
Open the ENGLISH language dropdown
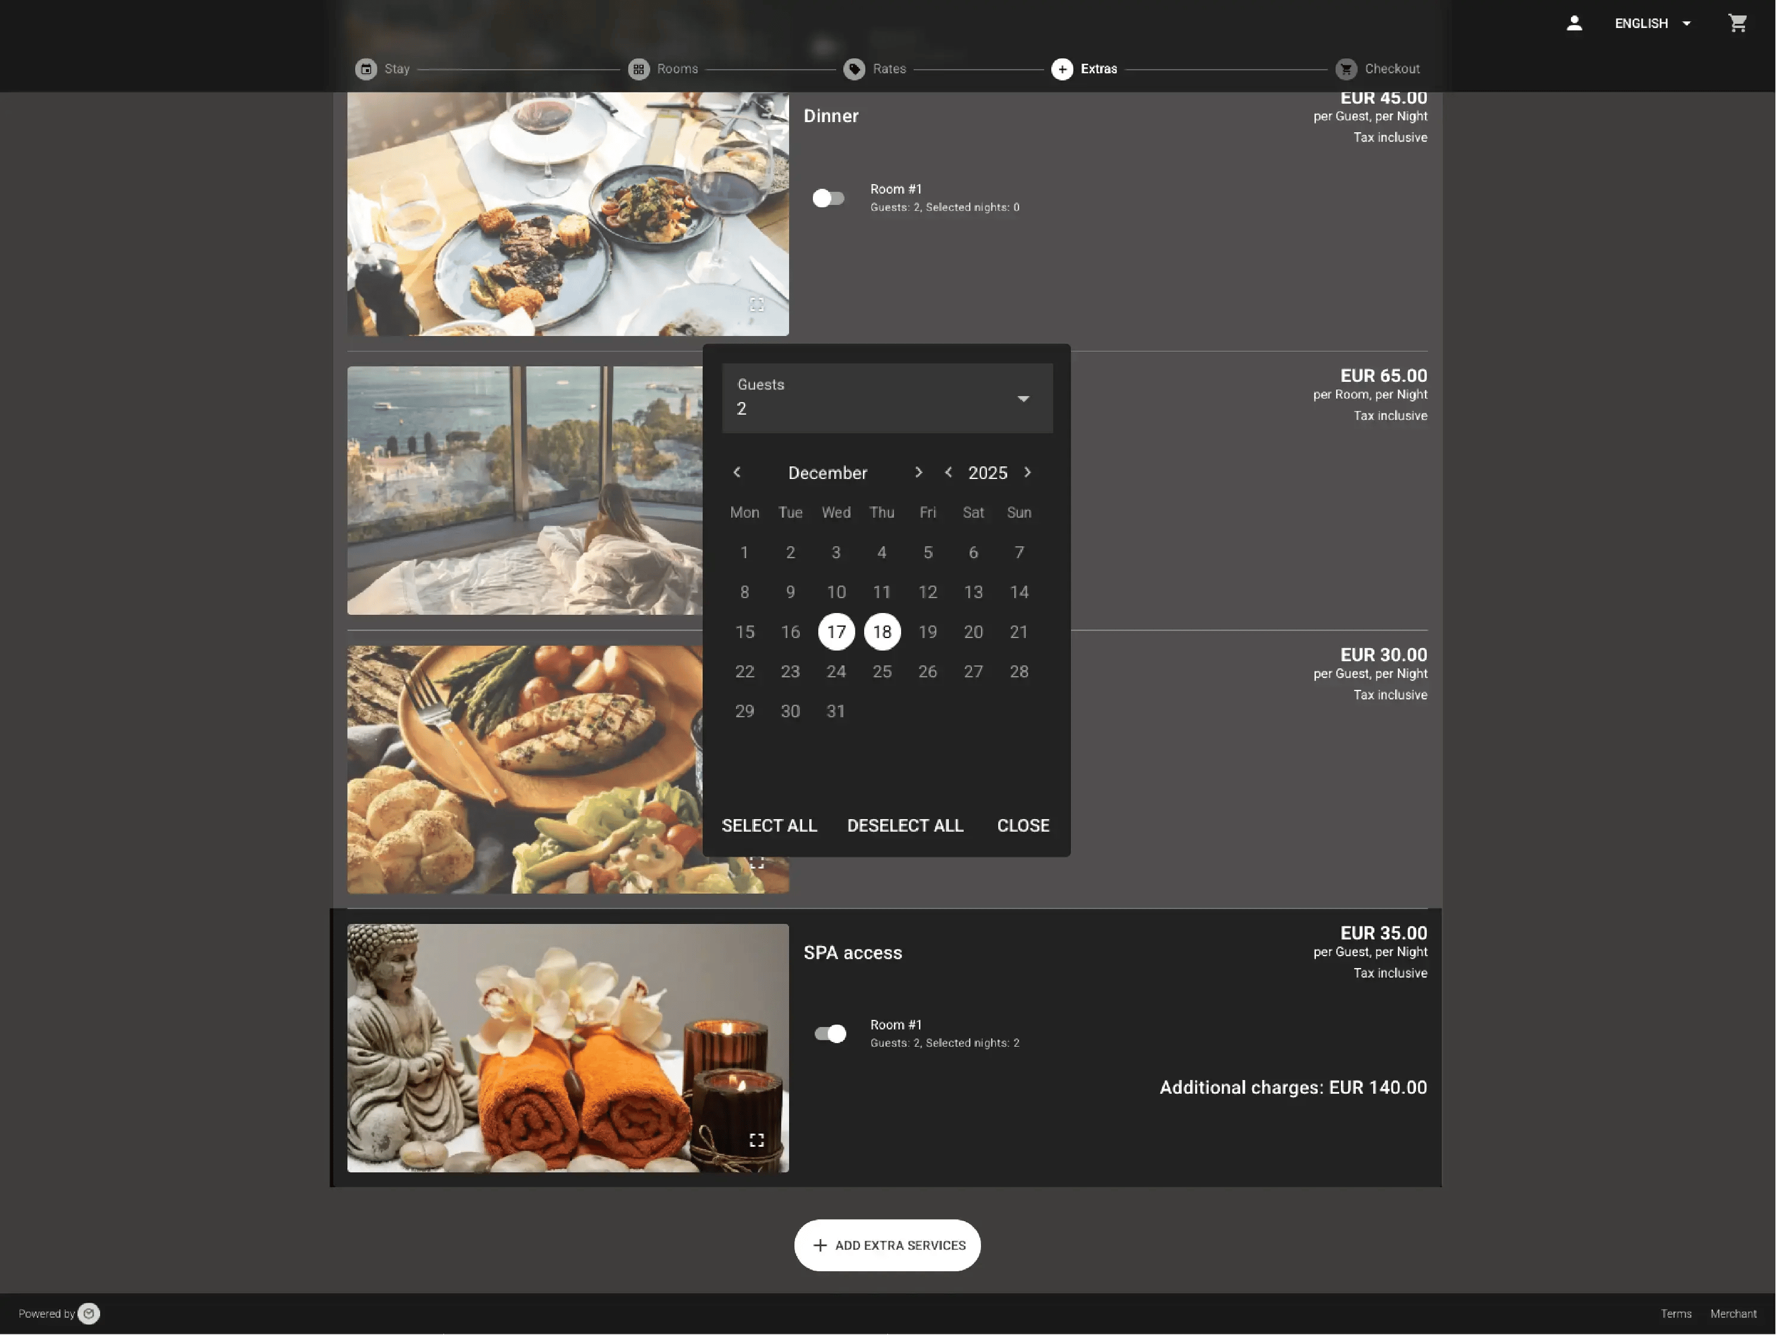(1653, 23)
